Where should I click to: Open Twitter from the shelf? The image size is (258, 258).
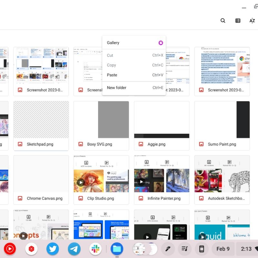click(x=53, y=249)
